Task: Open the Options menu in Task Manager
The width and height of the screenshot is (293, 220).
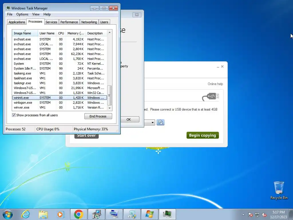Action: (x=22, y=14)
